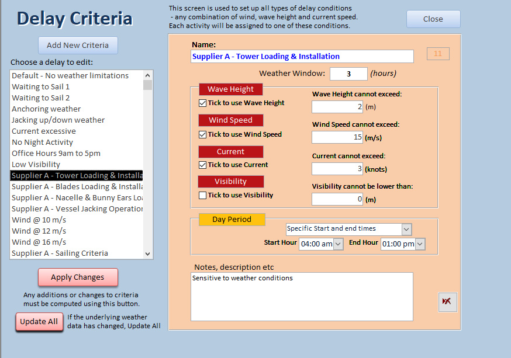Click the criteria Name field

coord(302,56)
